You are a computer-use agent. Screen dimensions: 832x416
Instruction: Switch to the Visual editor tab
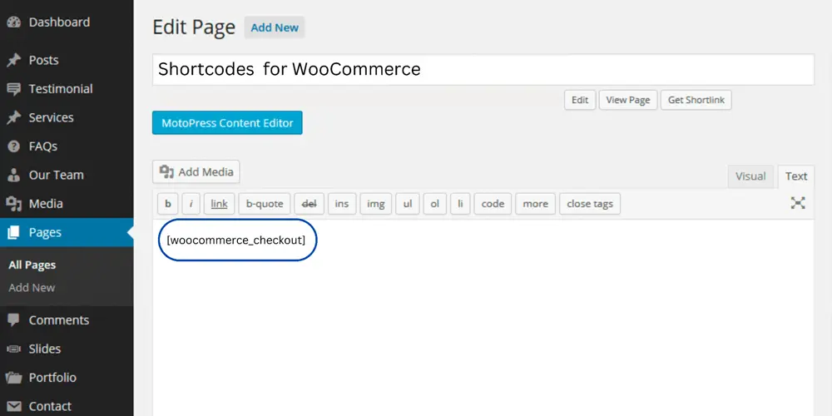tap(750, 176)
